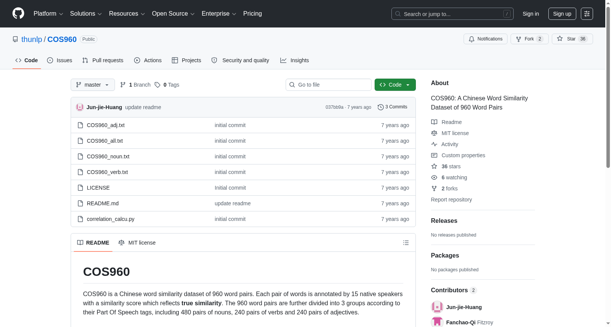Click the Releases heading link

tap(444, 221)
